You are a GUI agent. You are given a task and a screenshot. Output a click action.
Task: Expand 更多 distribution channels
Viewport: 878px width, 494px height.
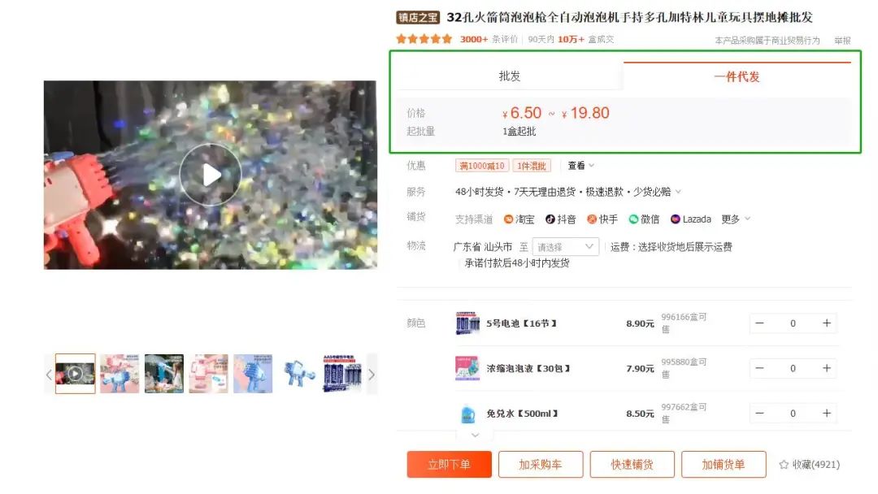(x=736, y=219)
